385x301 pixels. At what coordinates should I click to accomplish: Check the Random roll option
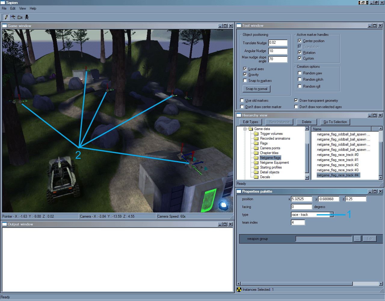click(300, 86)
